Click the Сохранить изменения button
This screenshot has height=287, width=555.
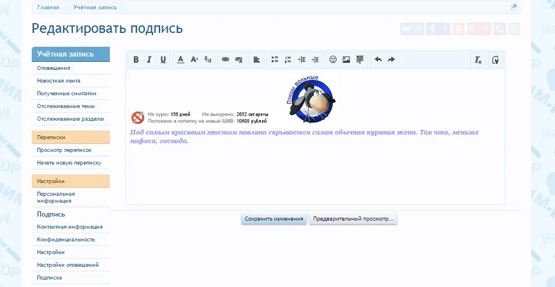click(x=274, y=219)
